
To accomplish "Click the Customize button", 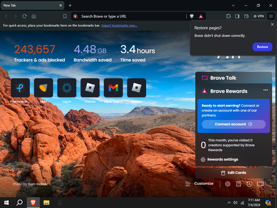I will pyautogui.click(x=199, y=184).
